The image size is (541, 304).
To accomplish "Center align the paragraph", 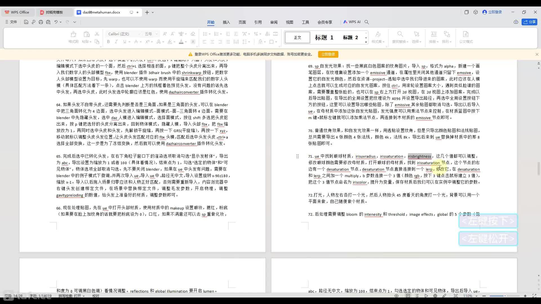I will tap(212, 42).
